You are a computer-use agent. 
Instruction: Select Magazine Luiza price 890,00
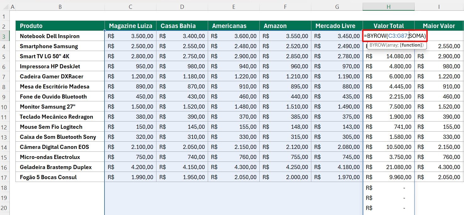pyautogui.click(x=130, y=86)
